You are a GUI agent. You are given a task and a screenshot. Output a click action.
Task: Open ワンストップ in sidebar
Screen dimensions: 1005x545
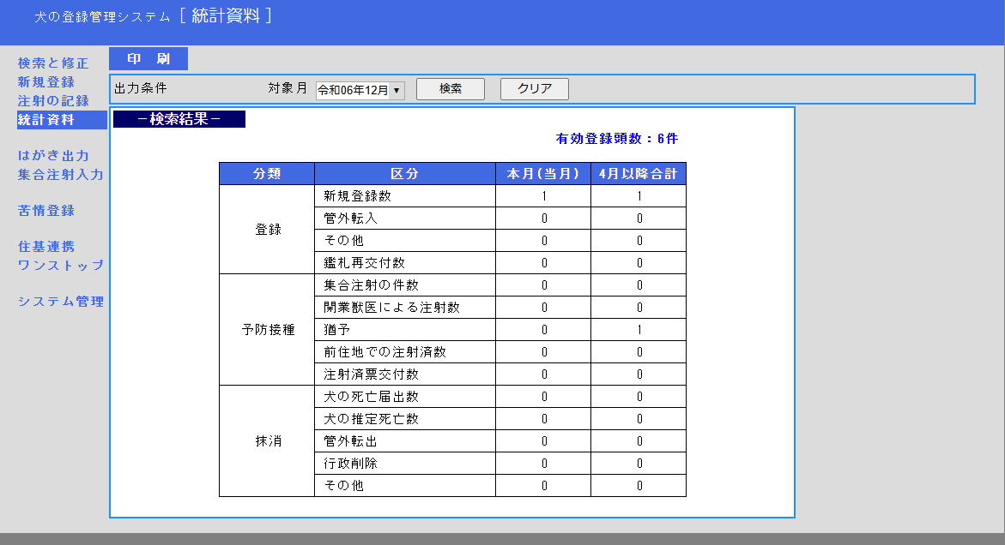click(60, 266)
